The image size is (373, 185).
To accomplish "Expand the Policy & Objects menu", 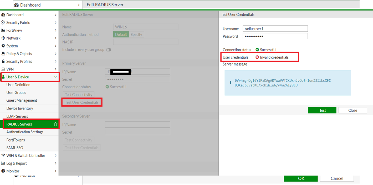I will [55, 54].
